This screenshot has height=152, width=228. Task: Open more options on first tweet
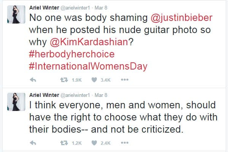tap(125, 79)
